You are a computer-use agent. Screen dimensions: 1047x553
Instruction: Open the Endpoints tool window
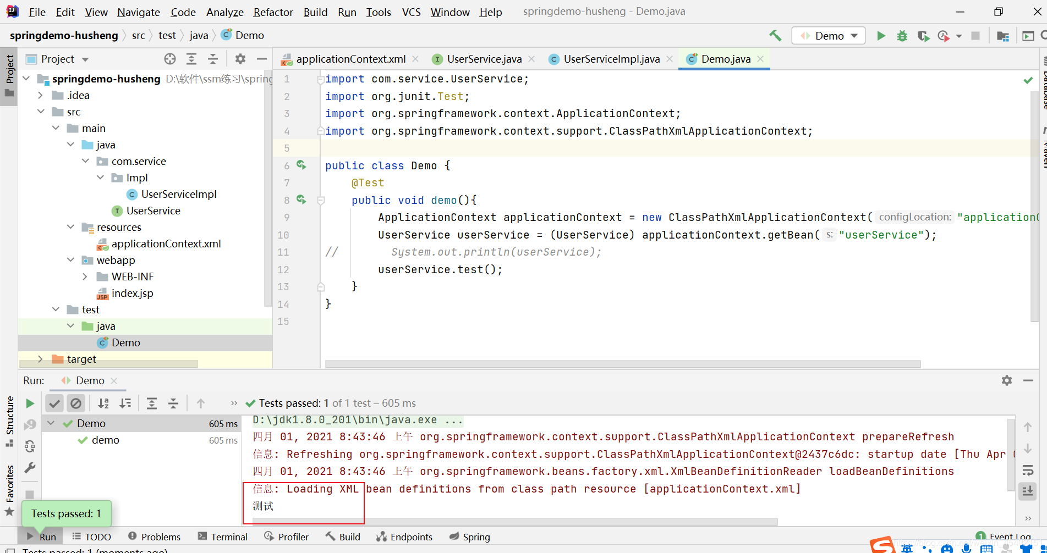tap(404, 537)
